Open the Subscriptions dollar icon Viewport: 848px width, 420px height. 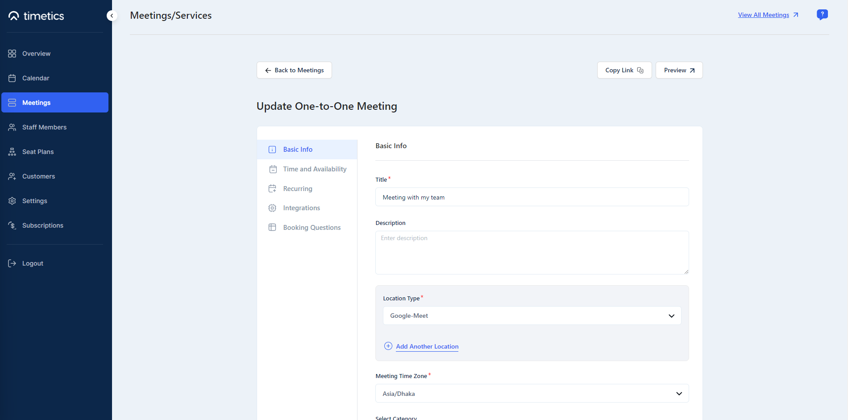point(12,225)
